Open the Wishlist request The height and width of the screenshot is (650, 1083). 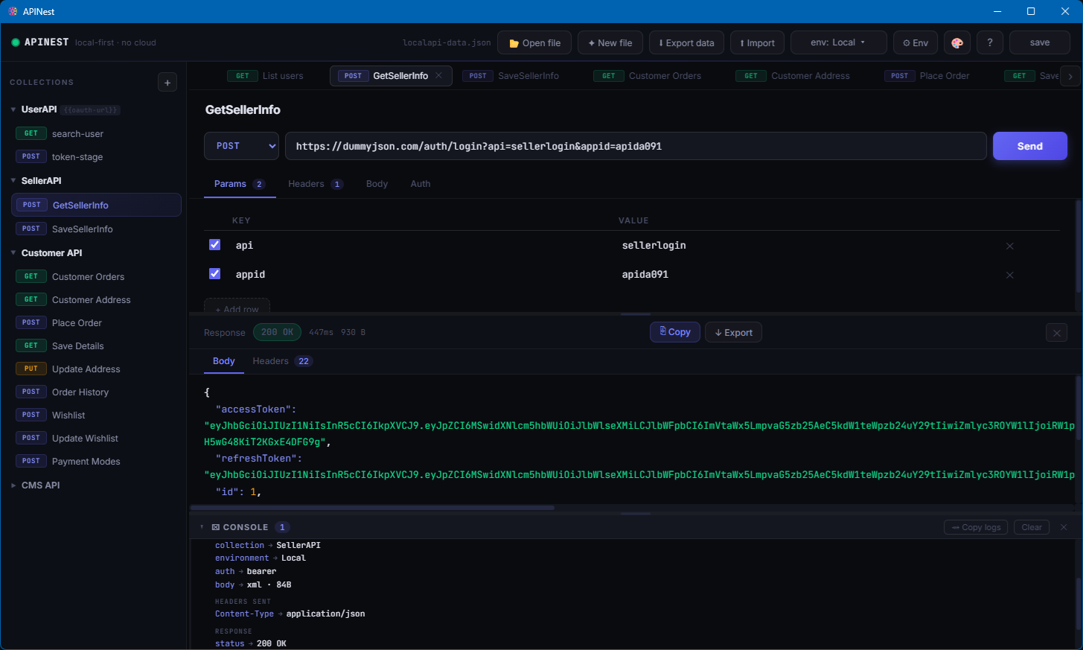(96, 415)
